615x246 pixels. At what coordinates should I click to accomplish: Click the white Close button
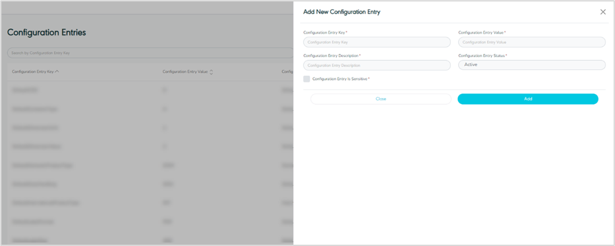tap(381, 99)
